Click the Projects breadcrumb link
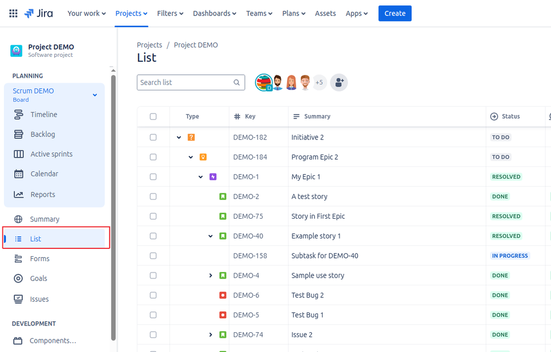This screenshot has height=352, width=551. click(149, 45)
